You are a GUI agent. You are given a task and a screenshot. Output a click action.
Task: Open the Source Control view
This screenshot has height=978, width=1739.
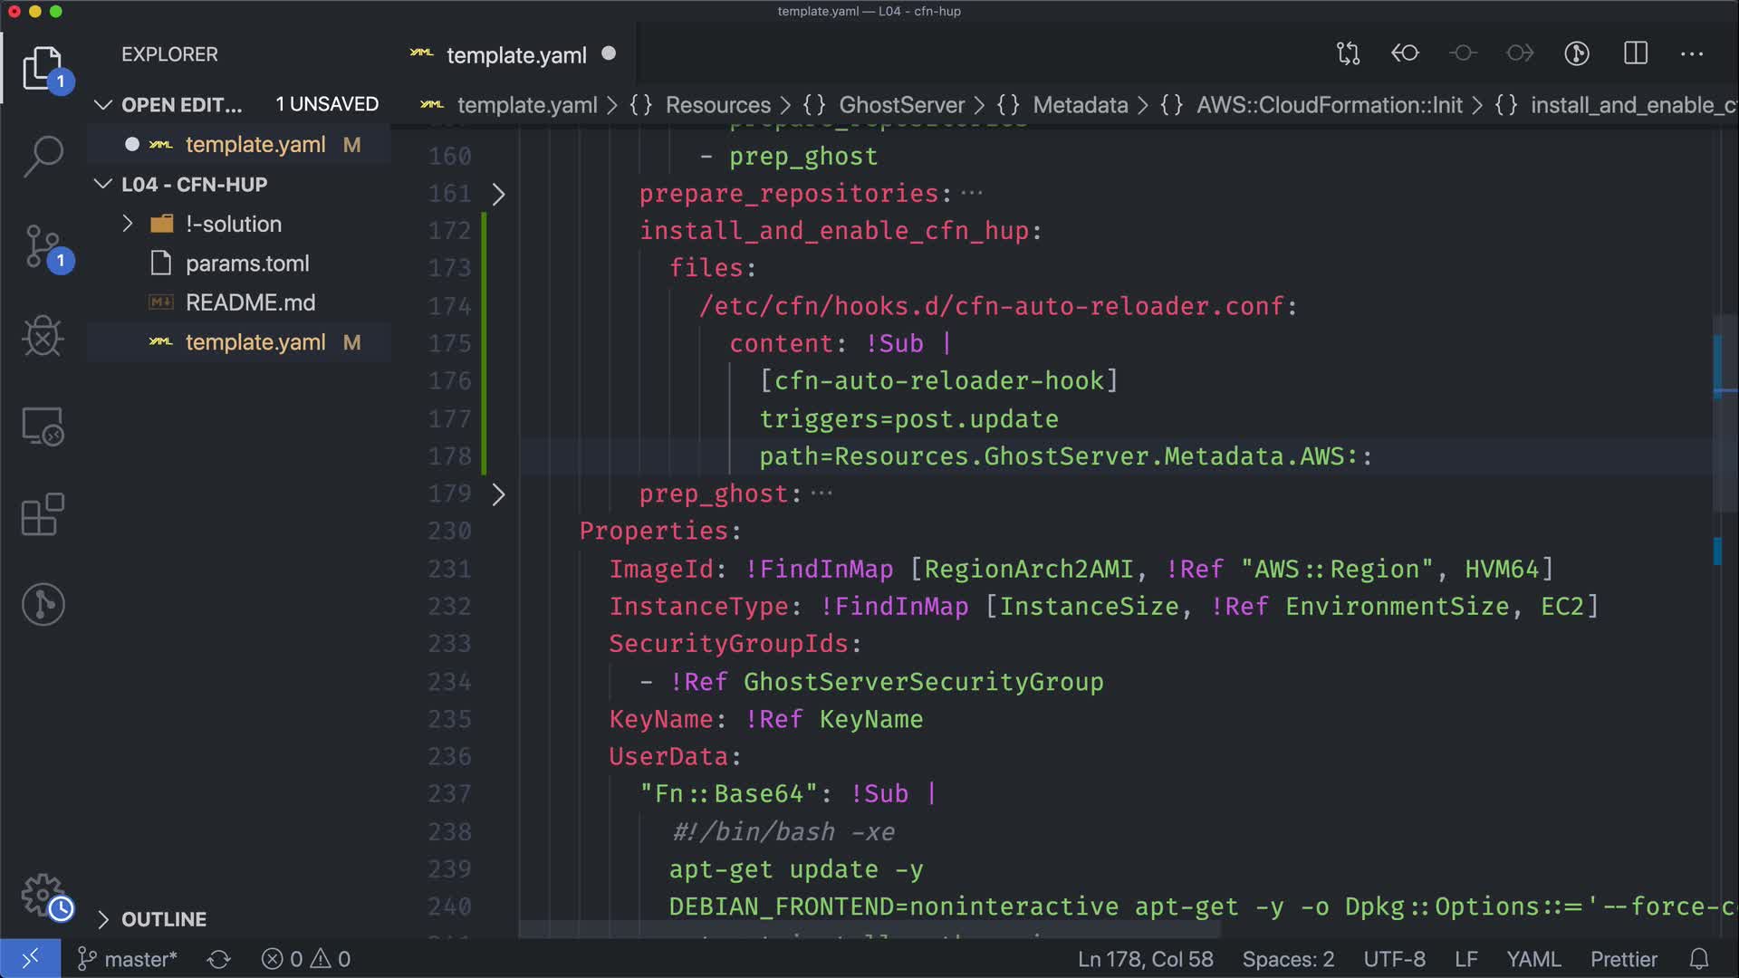[x=43, y=246]
